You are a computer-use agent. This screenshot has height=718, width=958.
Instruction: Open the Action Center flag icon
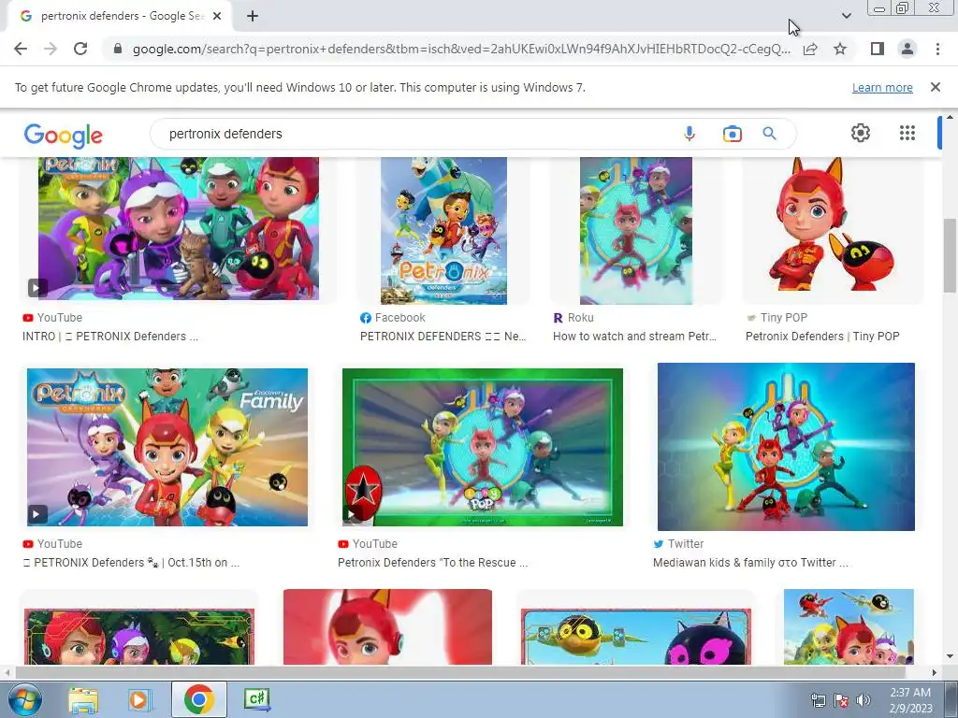841,700
